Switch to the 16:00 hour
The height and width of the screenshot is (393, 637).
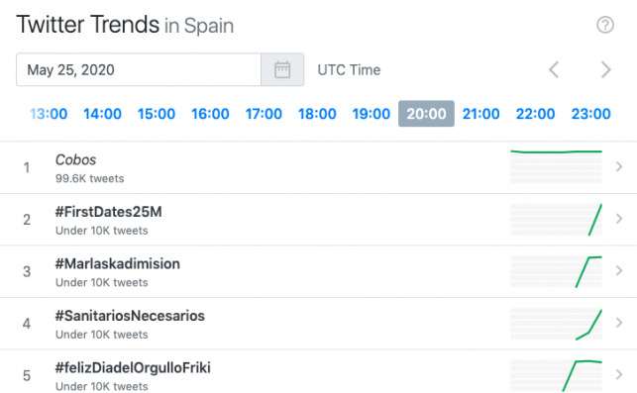[210, 114]
